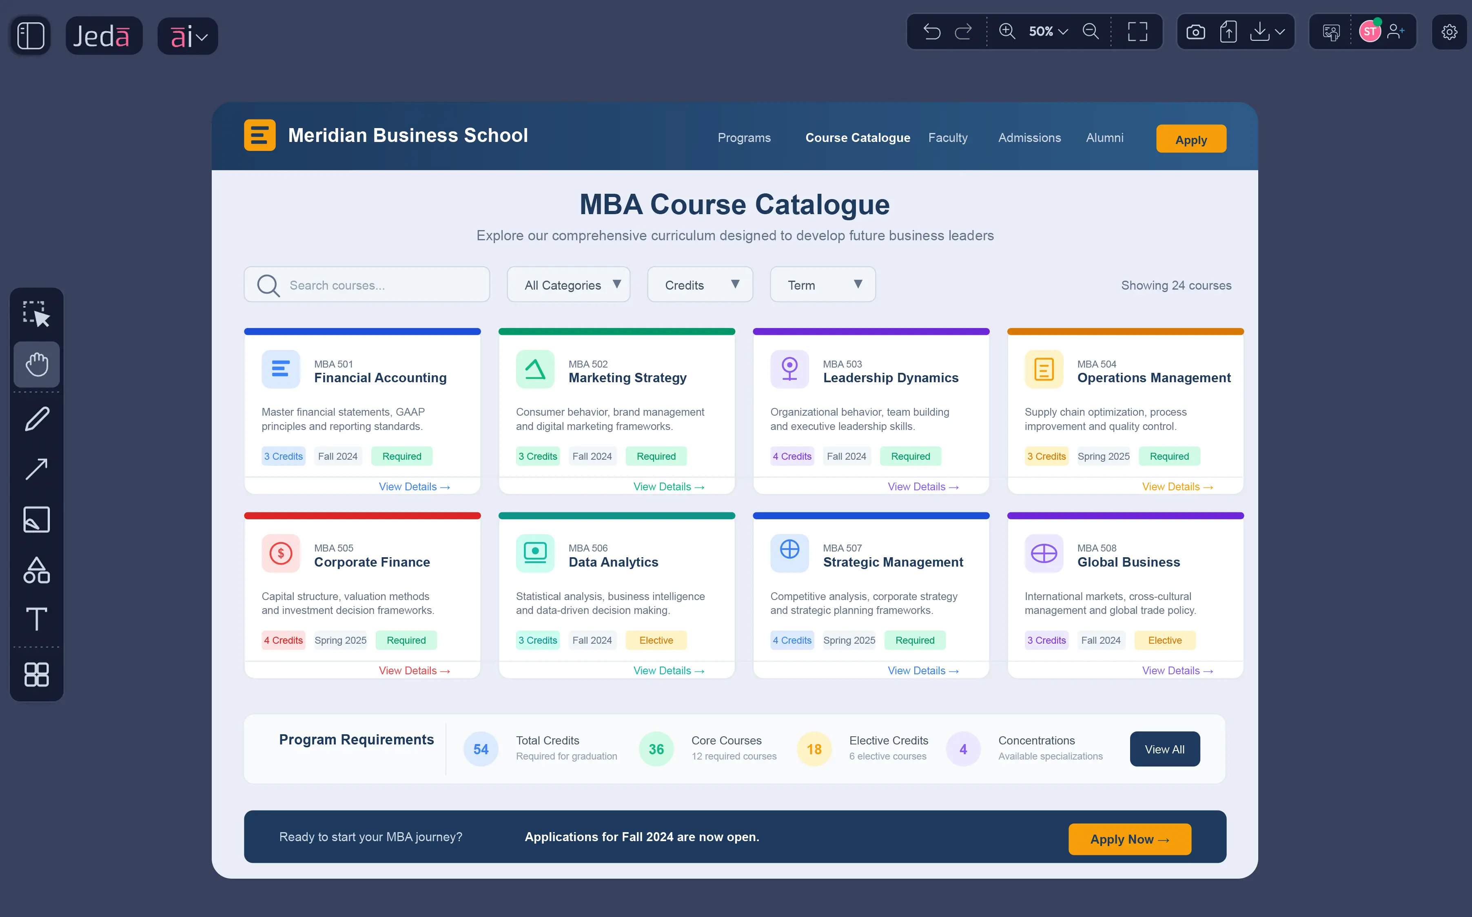This screenshot has height=917, width=1472.
Task: Zoom in with the magnifier plus icon
Action: [1007, 31]
